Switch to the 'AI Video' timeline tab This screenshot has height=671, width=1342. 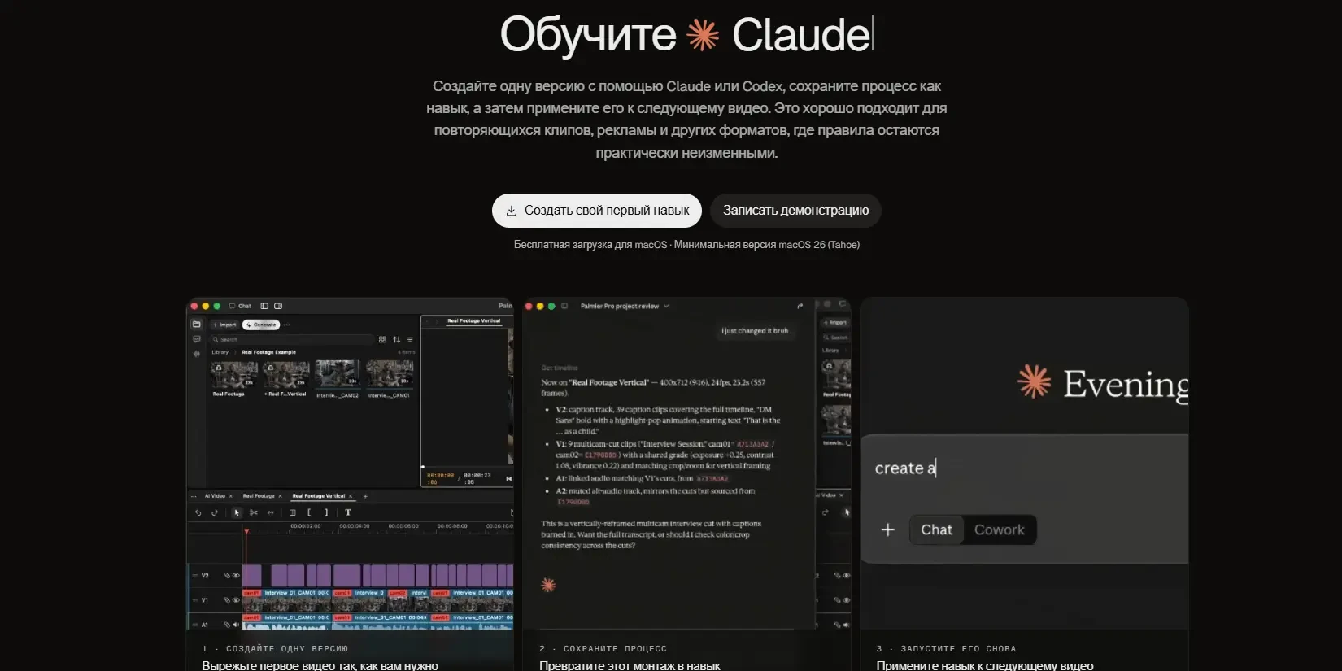point(215,496)
